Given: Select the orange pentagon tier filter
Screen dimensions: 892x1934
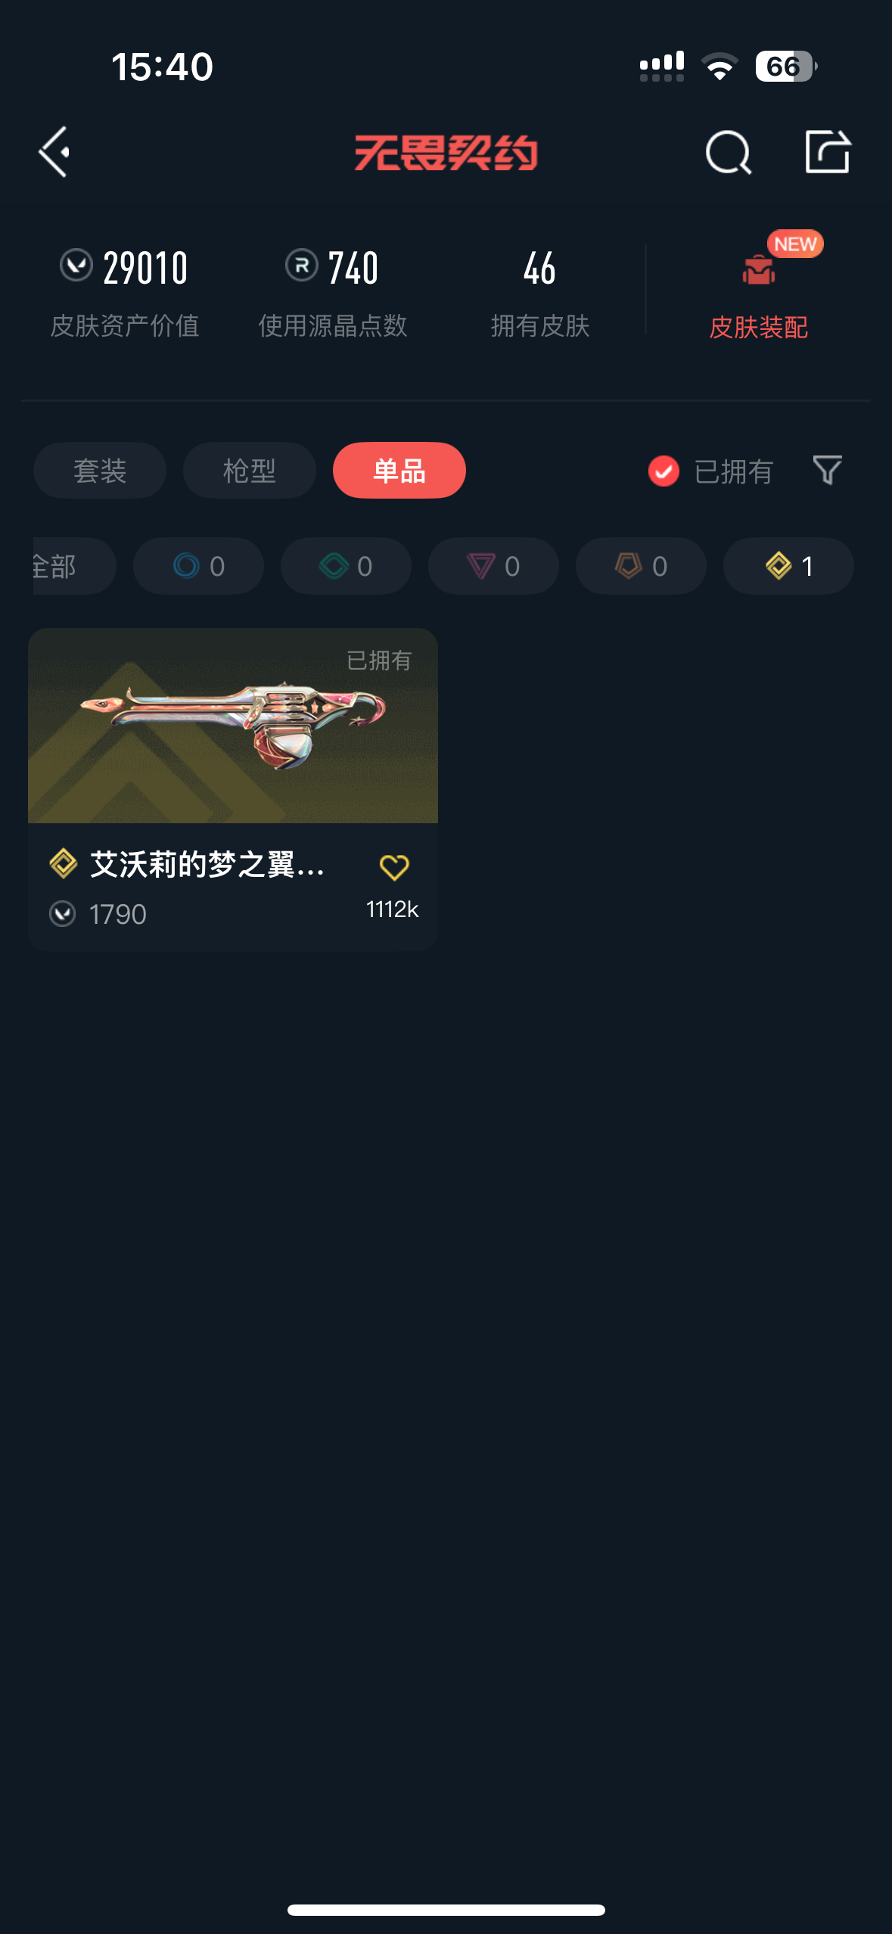Looking at the screenshot, I should [641, 566].
